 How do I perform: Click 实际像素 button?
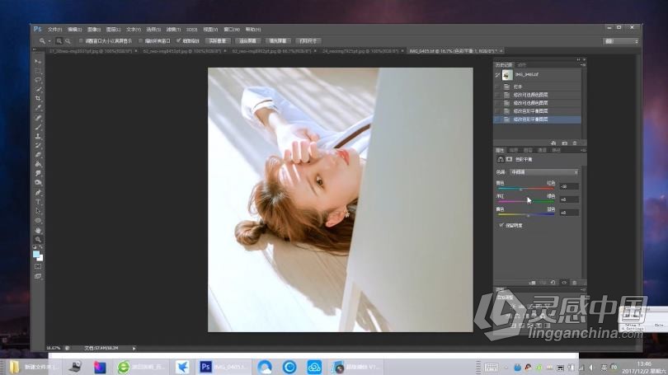click(x=218, y=41)
